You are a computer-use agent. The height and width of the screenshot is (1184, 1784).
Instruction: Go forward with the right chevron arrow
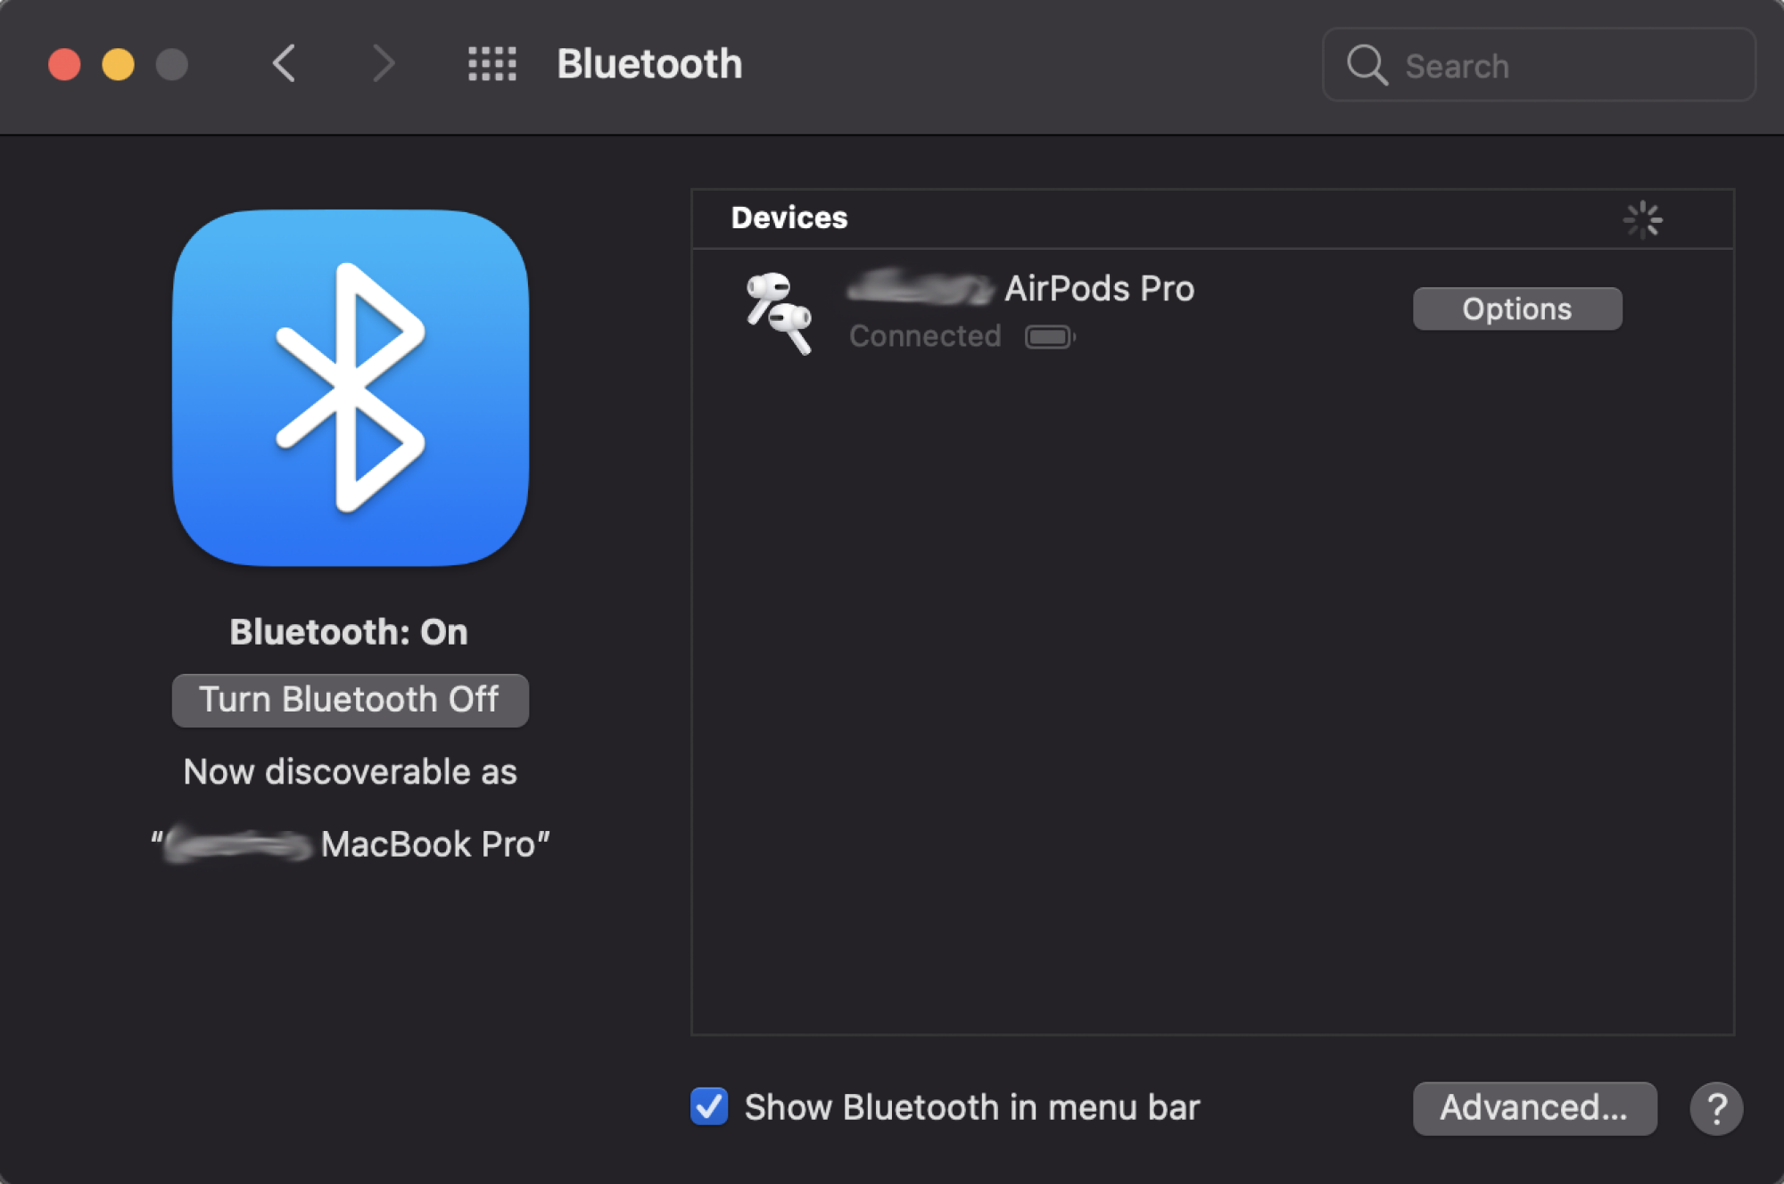[x=384, y=64]
